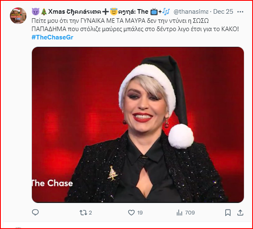
Task: Like the tweet with the heart icon
Action: (131, 212)
